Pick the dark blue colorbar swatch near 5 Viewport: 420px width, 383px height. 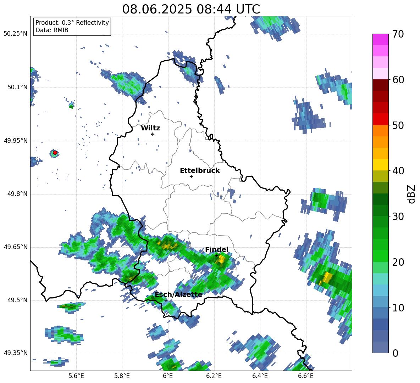click(380, 325)
